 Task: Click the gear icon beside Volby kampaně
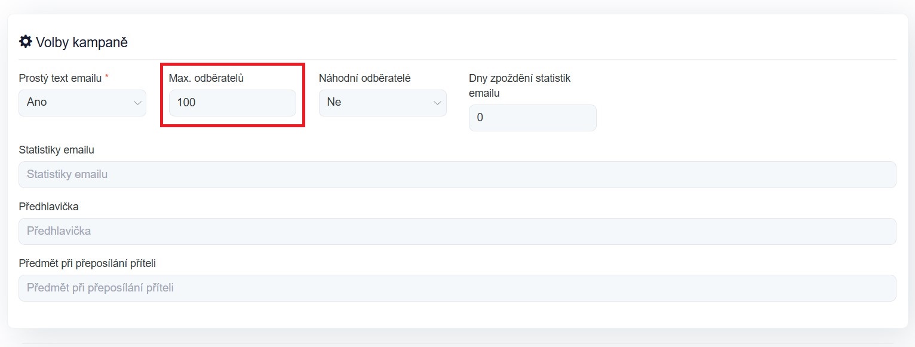pyautogui.click(x=25, y=42)
